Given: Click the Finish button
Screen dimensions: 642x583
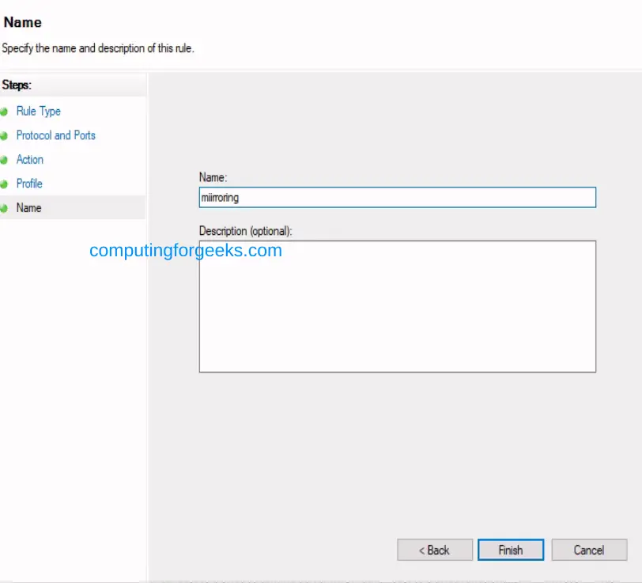Looking at the screenshot, I should click(x=511, y=550).
